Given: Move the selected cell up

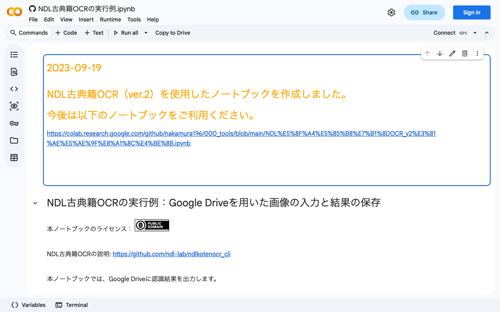Looking at the screenshot, I should (x=427, y=53).
